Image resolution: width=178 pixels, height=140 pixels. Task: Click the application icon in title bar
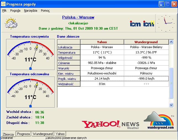tap(3, 4)
